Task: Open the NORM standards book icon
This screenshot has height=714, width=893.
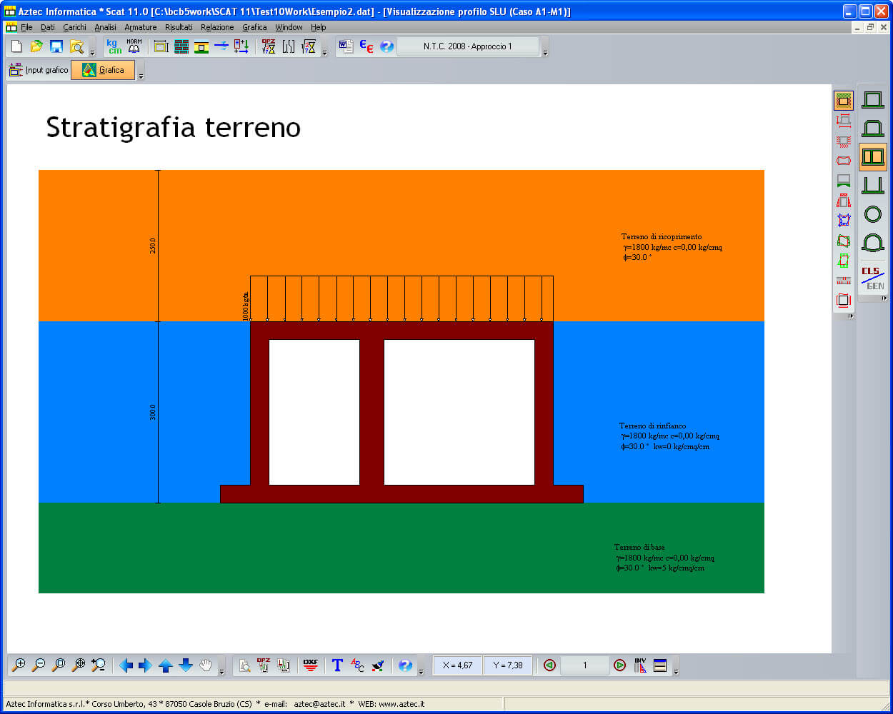Action: [134, 46]
